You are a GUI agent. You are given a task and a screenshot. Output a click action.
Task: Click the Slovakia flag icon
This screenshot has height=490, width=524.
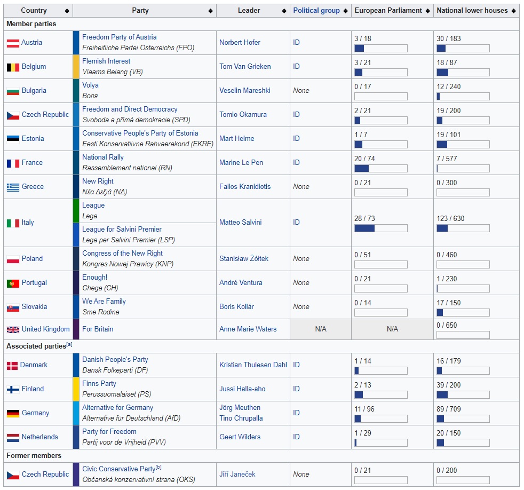13,307
